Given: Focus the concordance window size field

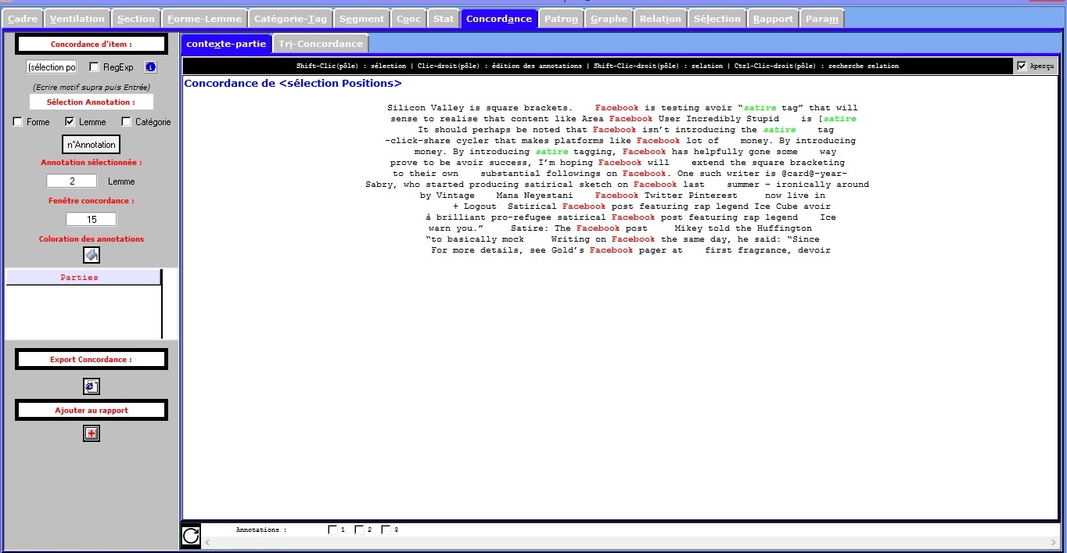Looking at the screenshot, I should (92, 220).
